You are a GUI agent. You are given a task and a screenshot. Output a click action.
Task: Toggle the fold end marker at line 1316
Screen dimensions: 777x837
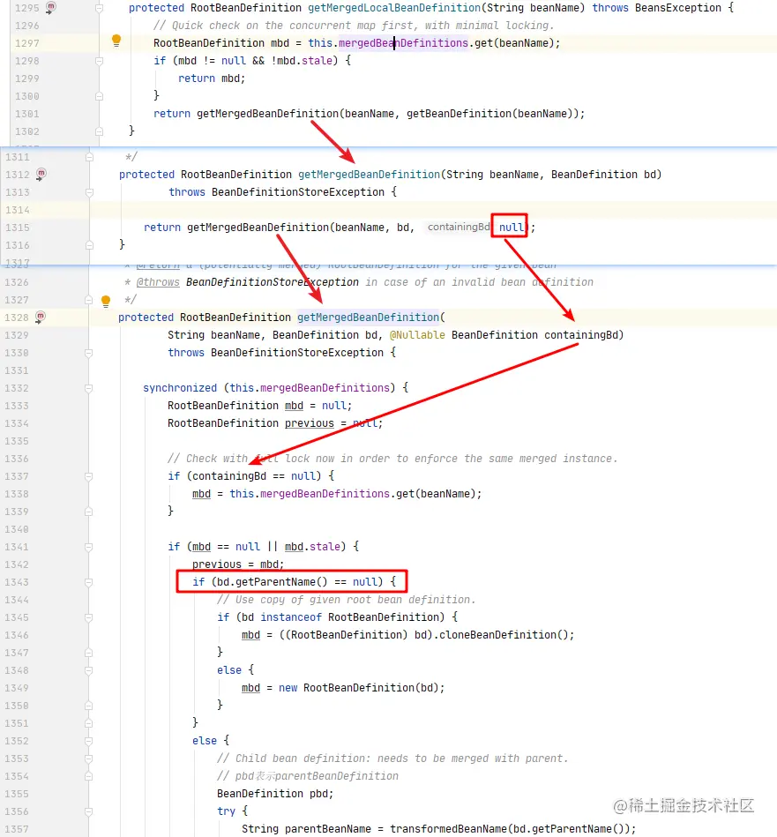[89, 245]
